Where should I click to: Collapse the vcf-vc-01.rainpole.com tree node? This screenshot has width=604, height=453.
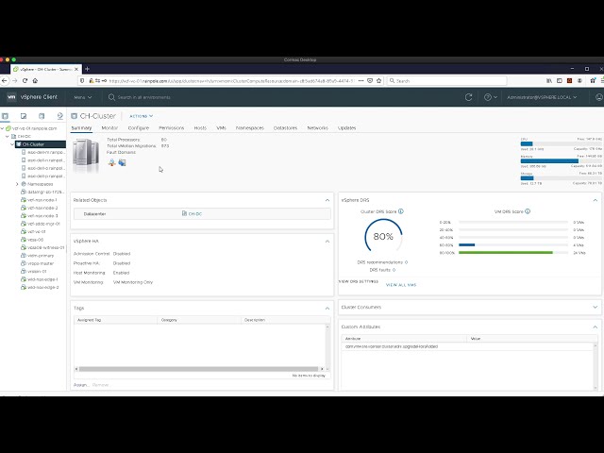(x=2, y=128)
